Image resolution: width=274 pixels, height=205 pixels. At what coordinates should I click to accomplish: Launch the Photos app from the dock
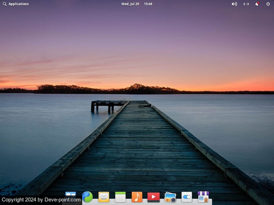[x=170, y=197]
